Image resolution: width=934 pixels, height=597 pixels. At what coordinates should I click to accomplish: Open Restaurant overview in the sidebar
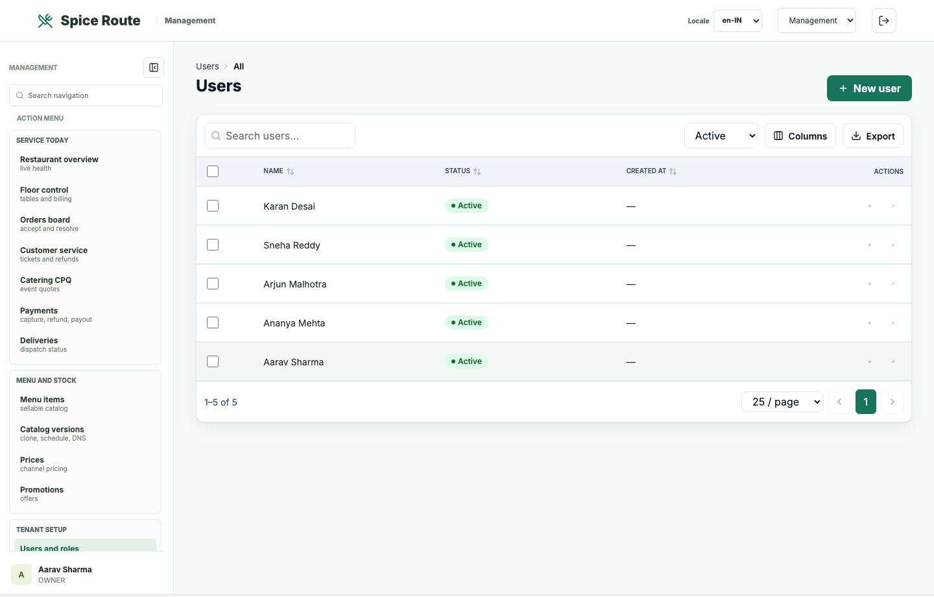pyautogui.click(x=86, y=163)
